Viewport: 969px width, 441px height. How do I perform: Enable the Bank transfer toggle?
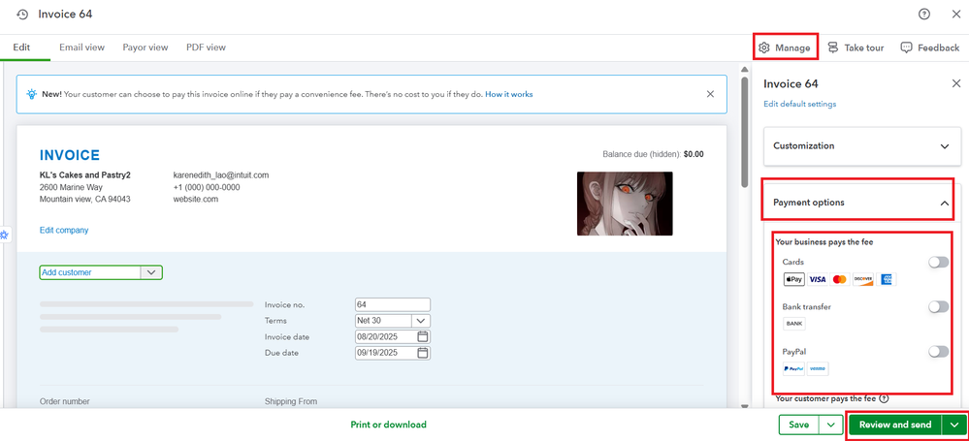pyautogui.click(x=938, y=306)
